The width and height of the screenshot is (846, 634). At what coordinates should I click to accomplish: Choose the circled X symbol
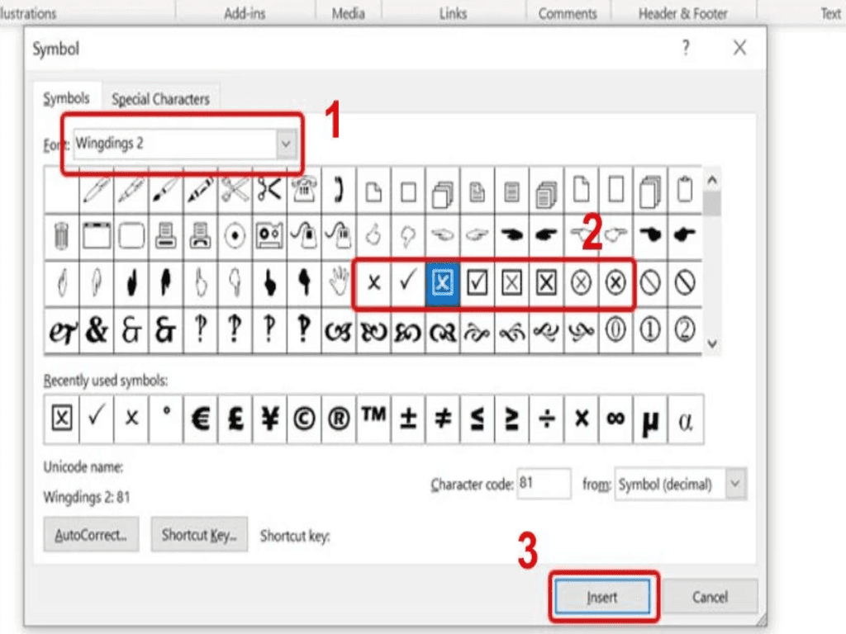click(x=581, y=283)
